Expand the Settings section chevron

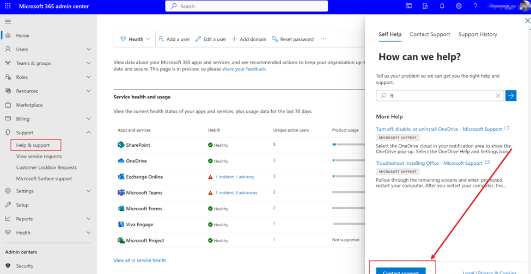point(88,191)
